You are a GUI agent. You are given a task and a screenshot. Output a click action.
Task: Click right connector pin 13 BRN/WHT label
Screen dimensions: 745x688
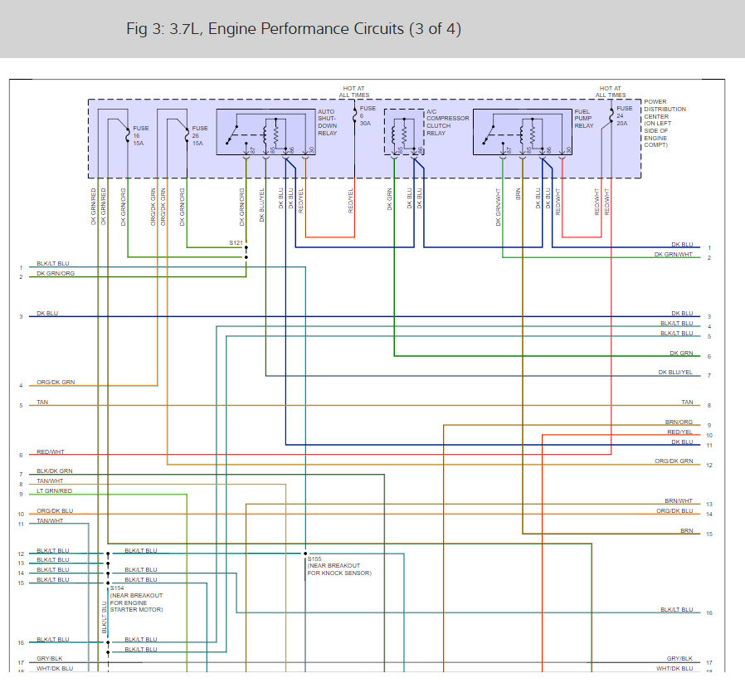(679, 501)
